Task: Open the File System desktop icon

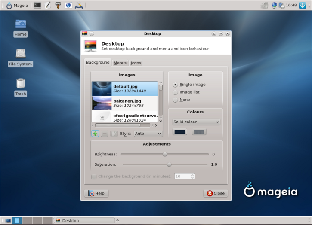Action: click(x=21, y=58)
